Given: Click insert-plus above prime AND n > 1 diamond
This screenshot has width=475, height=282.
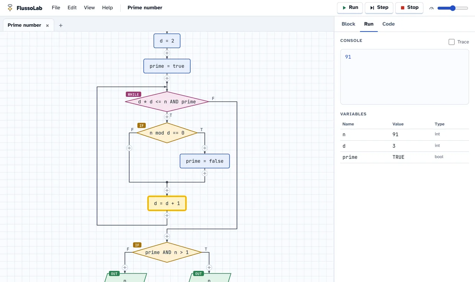Looking at the screenshot, I should click(x=167, y=236).
